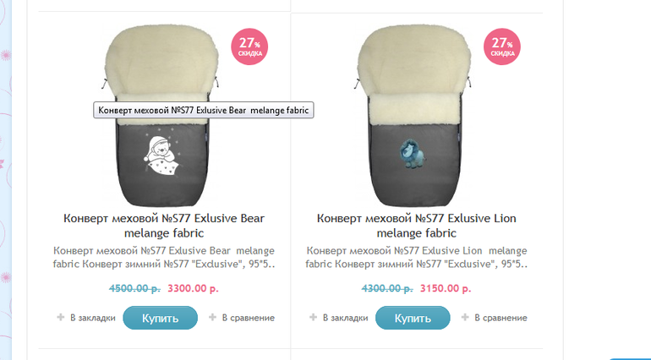This screenshot has width=651, height=360.
Task: Click the 27% discount badge on Lion product
Action: click(502, 46)
